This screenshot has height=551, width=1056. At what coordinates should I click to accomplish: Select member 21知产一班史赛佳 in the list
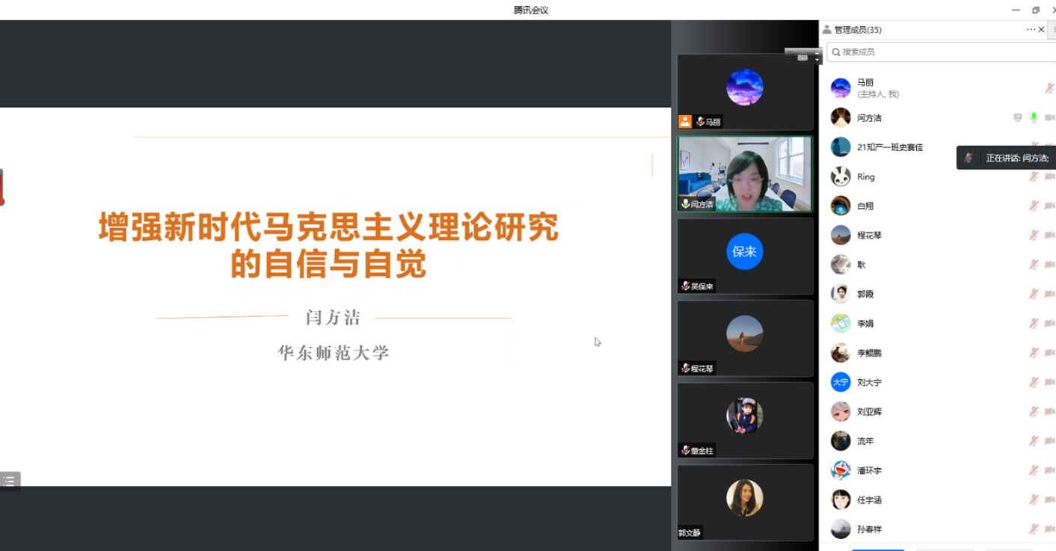click(x=890, y=147)
